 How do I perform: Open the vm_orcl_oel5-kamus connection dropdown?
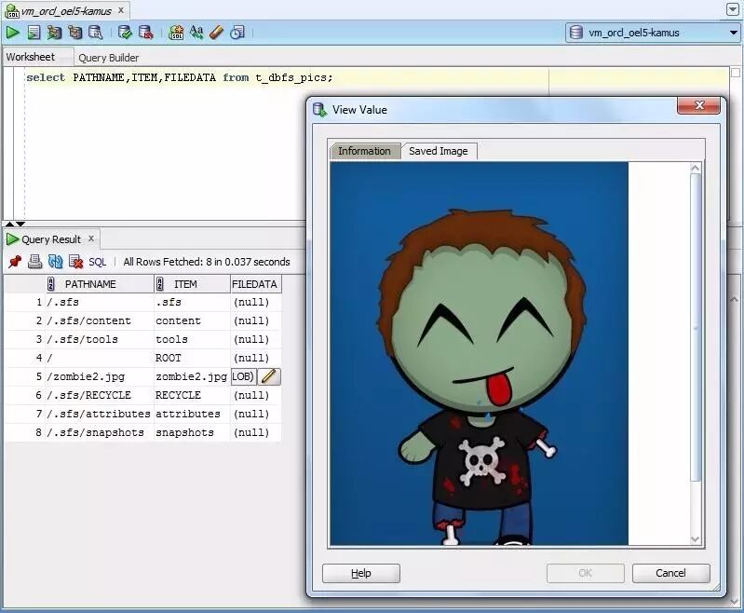tap(734, 33)
